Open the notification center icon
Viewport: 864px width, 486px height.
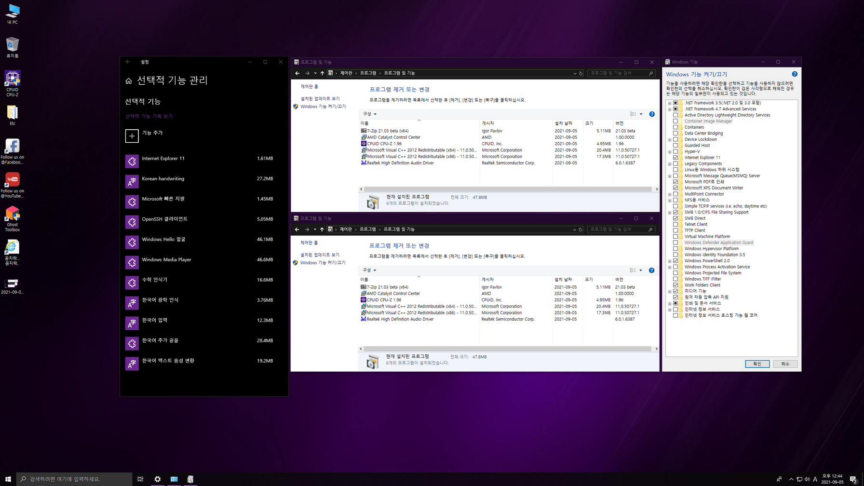tap(853, 479)
